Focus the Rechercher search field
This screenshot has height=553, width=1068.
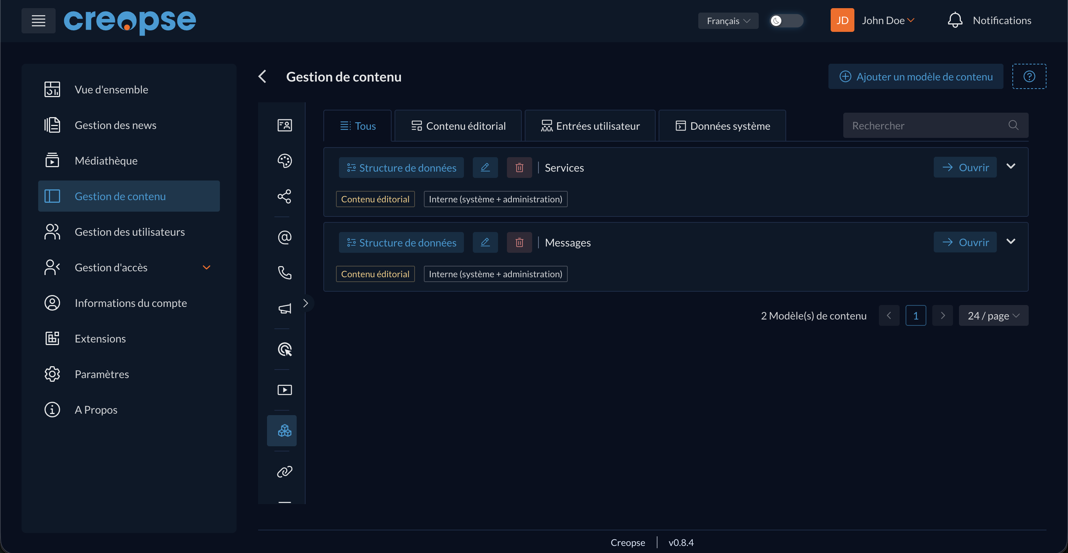[x=936, y=126]
